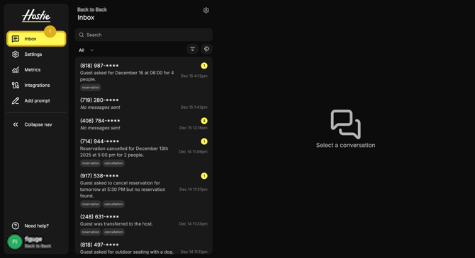
Task: Collapse the navigation sidebar
Action: click(x=36, y=124)
